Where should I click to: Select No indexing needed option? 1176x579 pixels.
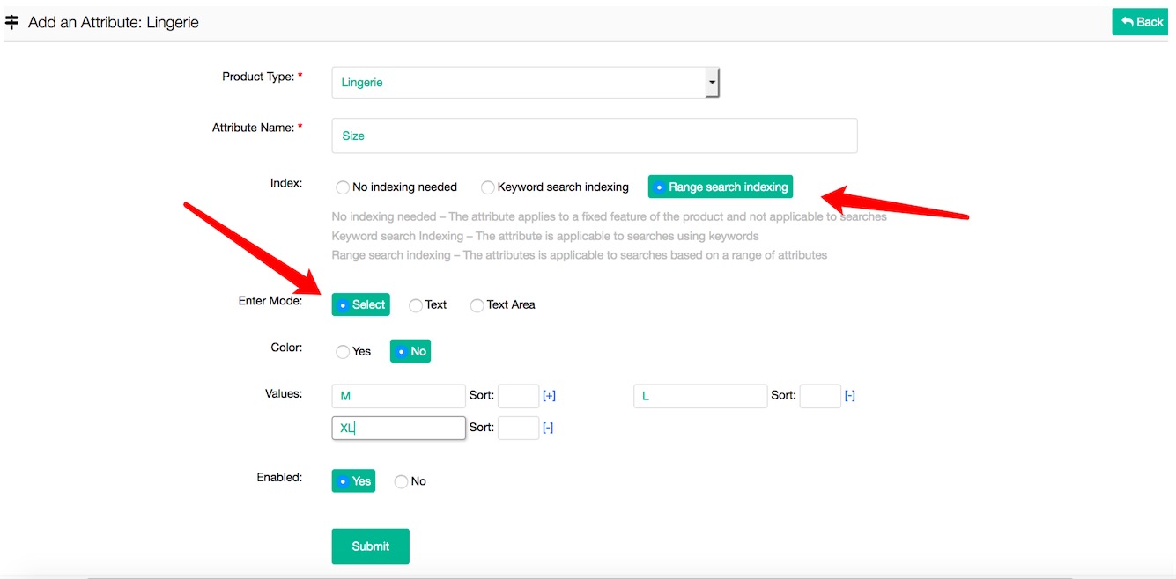tap(344, 187)
